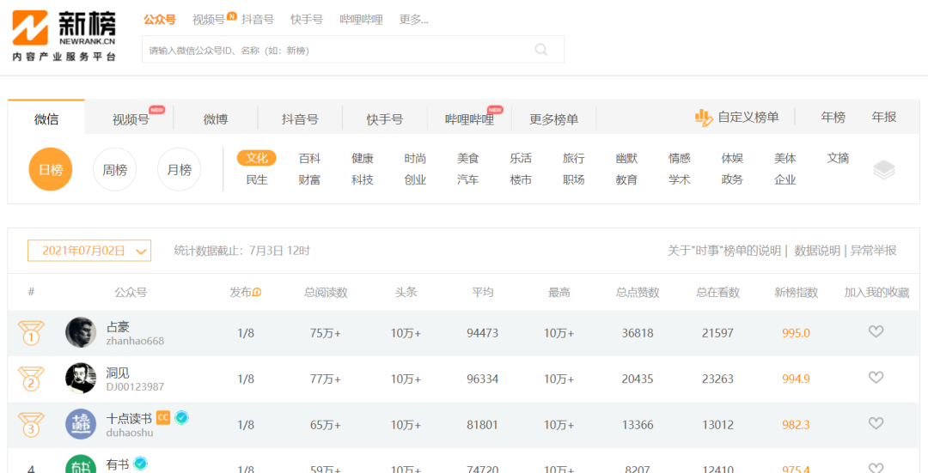
Task: Select the 教育 category
Action: coord(626,179)
